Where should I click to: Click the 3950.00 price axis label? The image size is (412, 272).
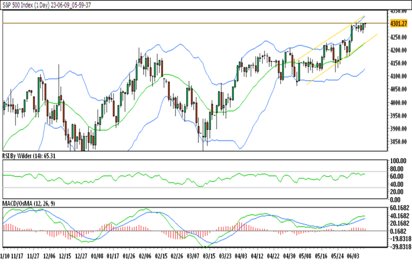coord(398,115)
